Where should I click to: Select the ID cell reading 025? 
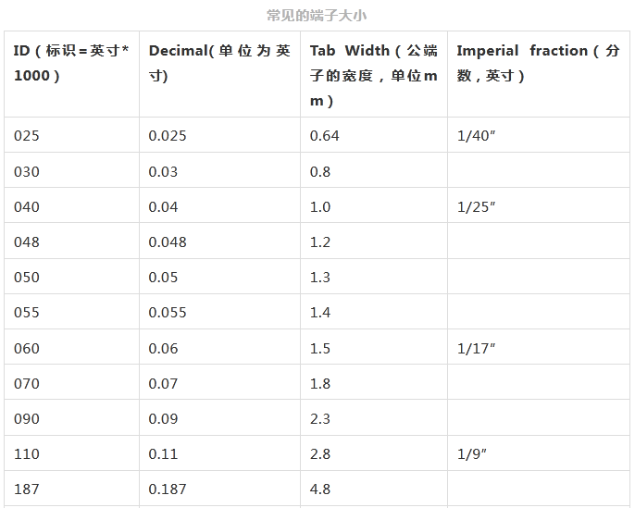point(27,136)
